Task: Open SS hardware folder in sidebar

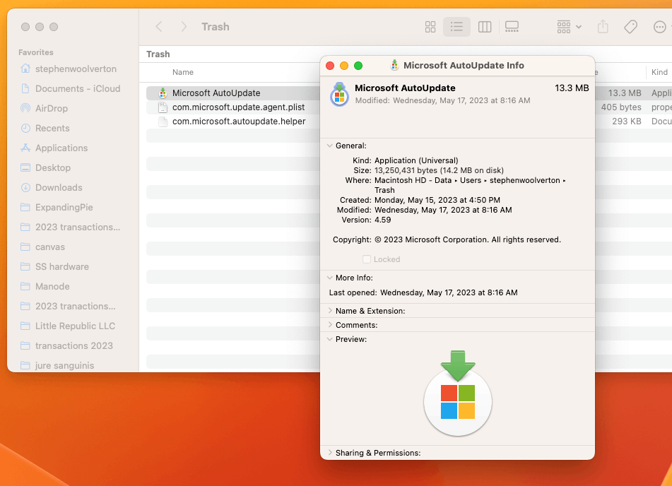Action: click(61, 266)
